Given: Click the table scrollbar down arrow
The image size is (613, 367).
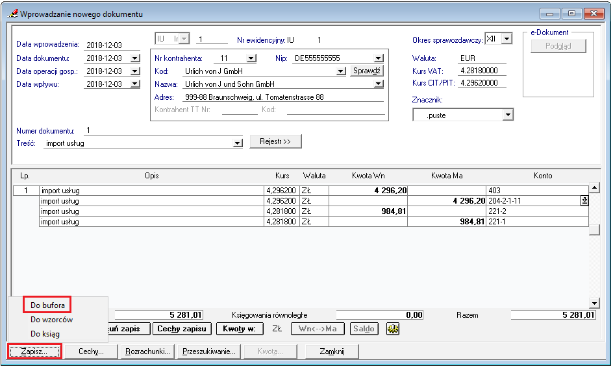Looking at the screenshot, I should 594,303.
